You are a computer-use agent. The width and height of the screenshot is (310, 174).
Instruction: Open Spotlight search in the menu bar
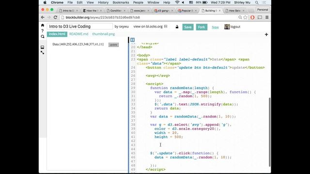[x=257, y=2]
